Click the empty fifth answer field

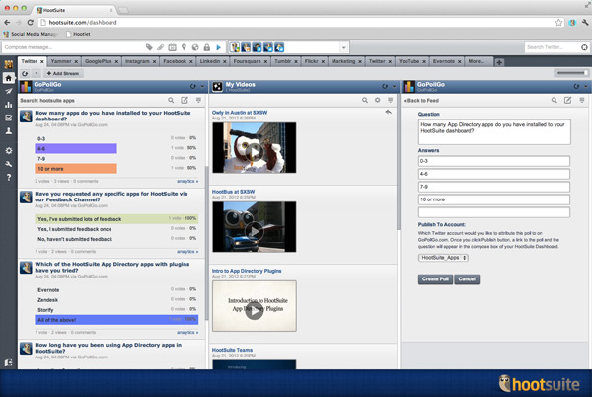(x=494, y=212)
